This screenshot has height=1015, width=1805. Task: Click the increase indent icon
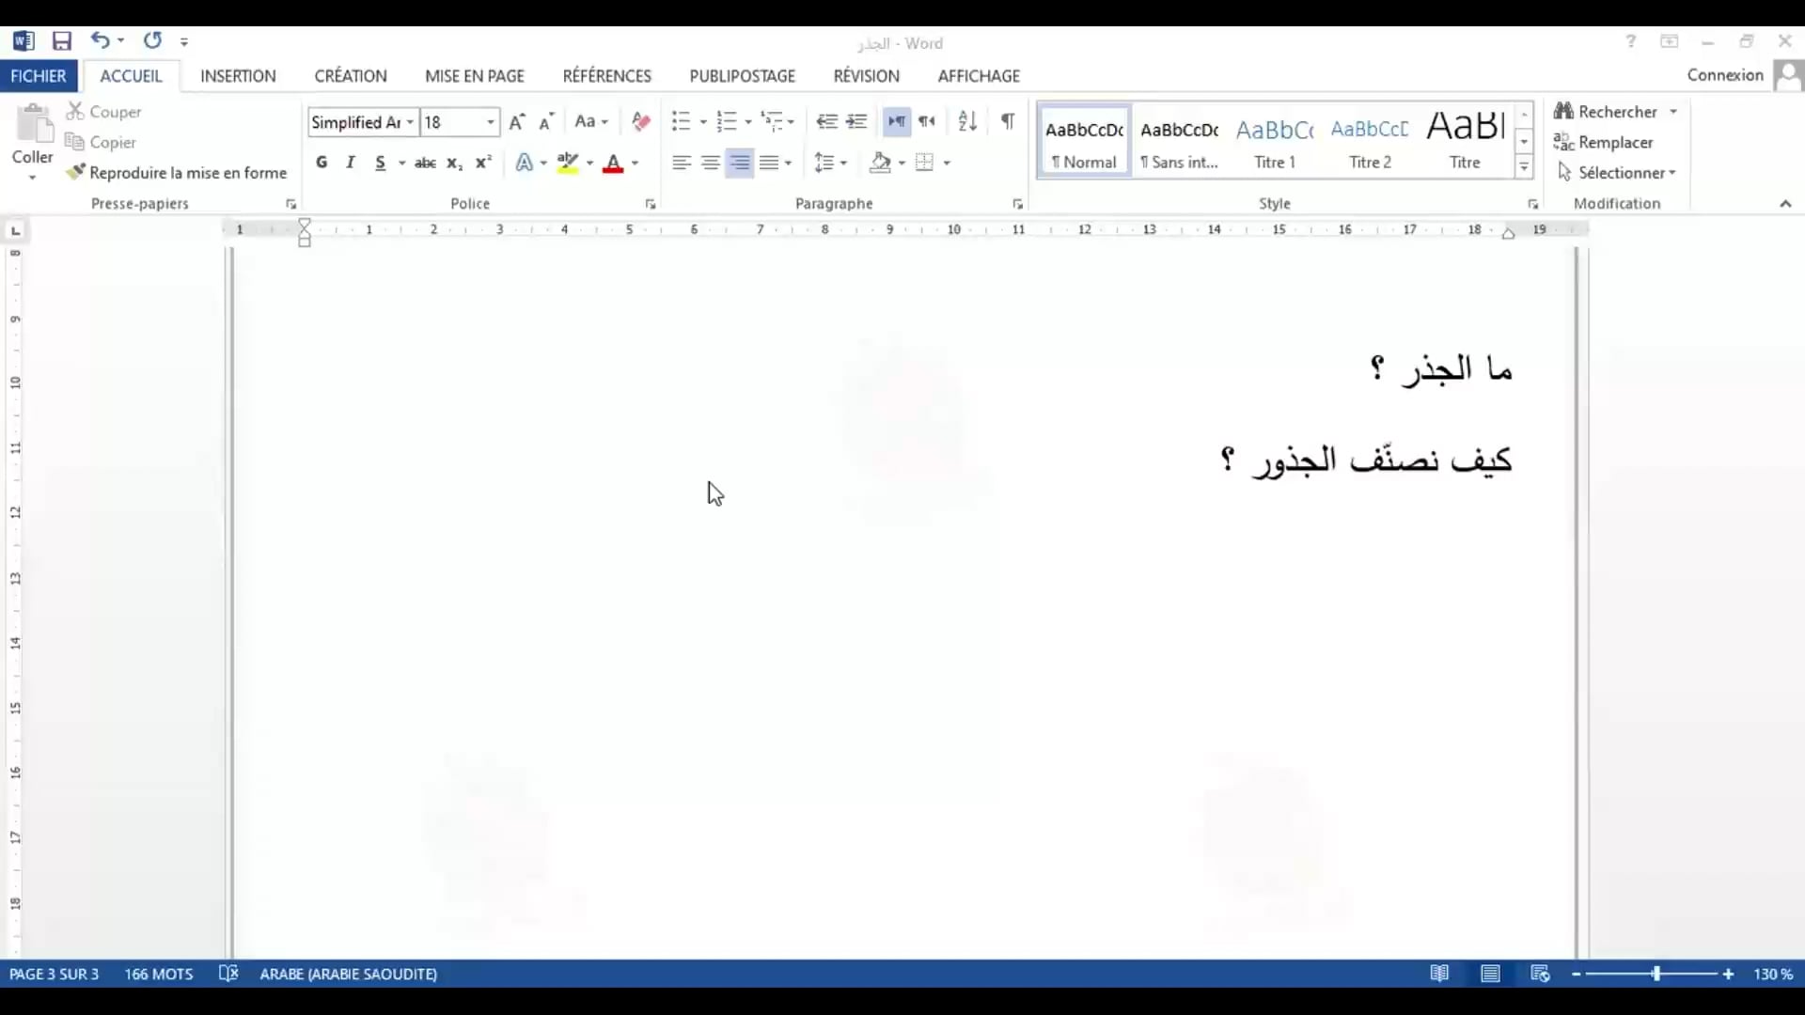[856, 121]
